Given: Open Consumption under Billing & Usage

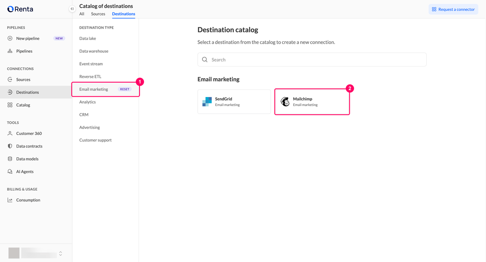Looking at the screenshot, I should (36, 200).
